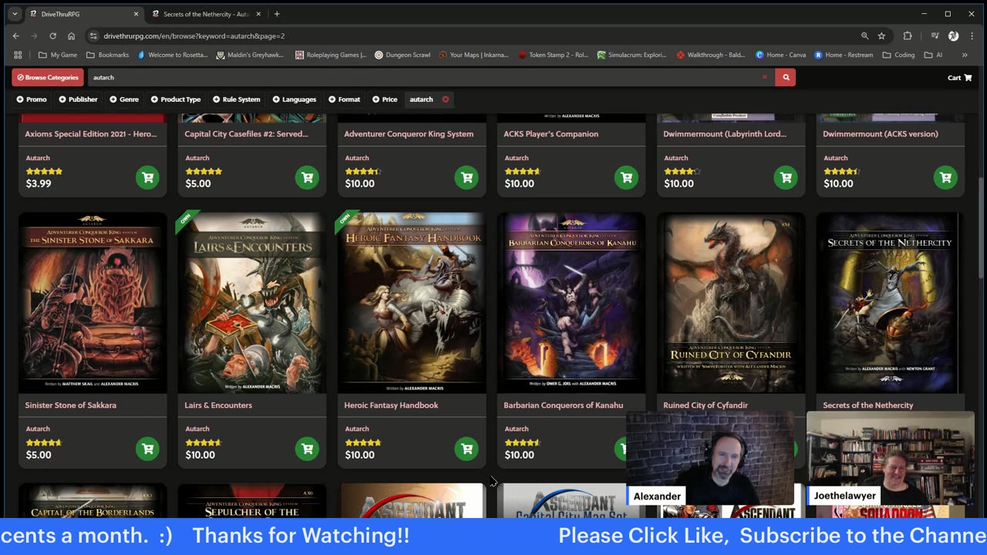
Task: Click the red search magnifier button
Action: [786, 77]
